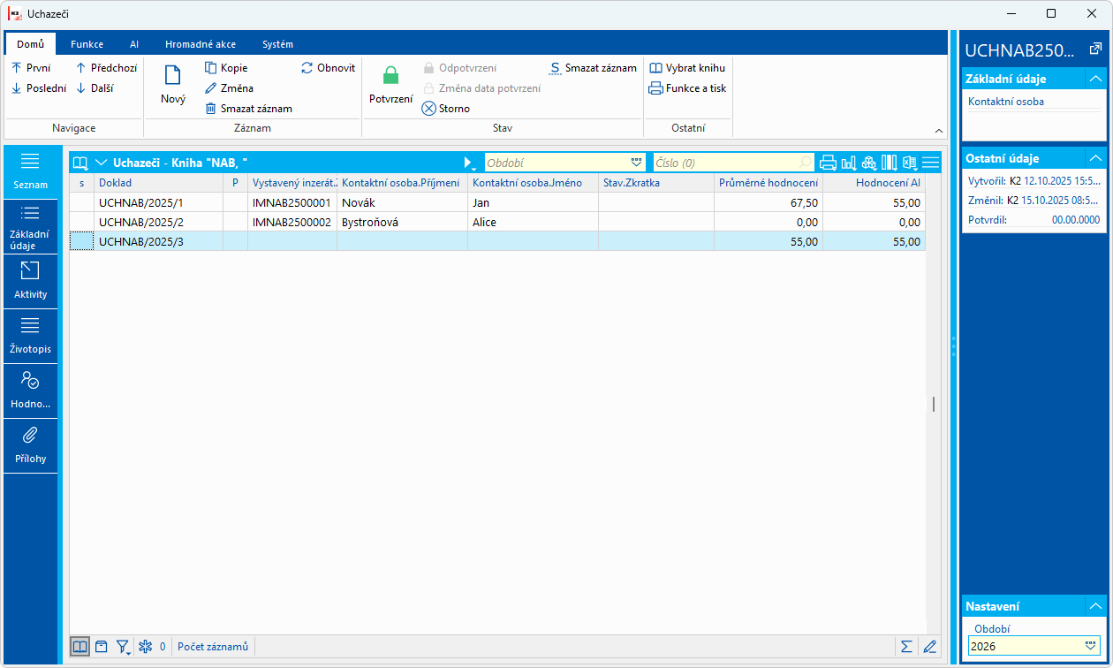Viewport: 1113px width, 668px height.
Task: Open the Aktivity sidebar section
Action: pyautogui.click(x=31, y=282)
